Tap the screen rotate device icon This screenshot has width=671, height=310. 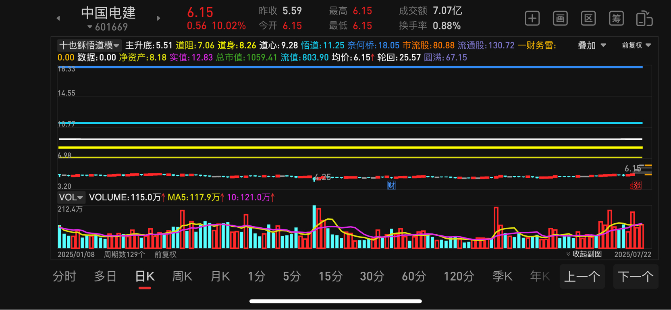tap(644, 18)
